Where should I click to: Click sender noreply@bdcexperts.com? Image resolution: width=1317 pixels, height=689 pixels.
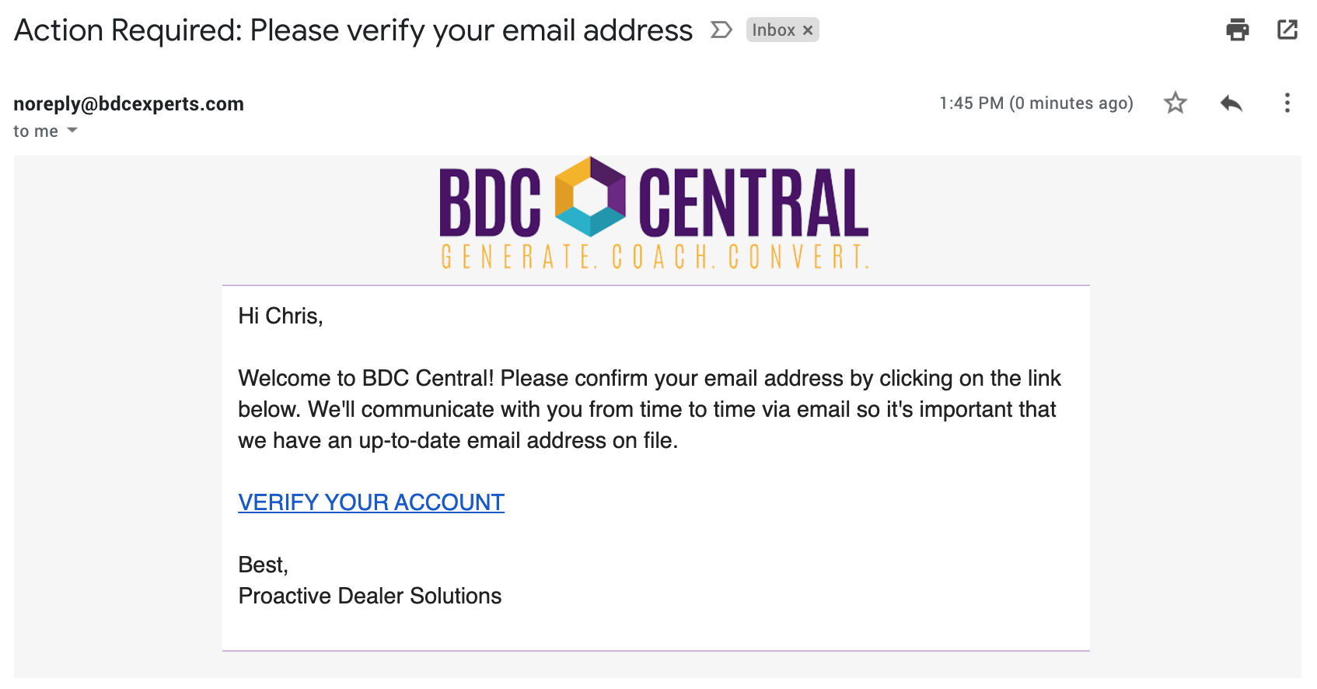point(128,103)
